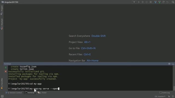Click the 'Alt+Home' Navigation Bar hint
The image size is (175, 98).
(92, 60)
